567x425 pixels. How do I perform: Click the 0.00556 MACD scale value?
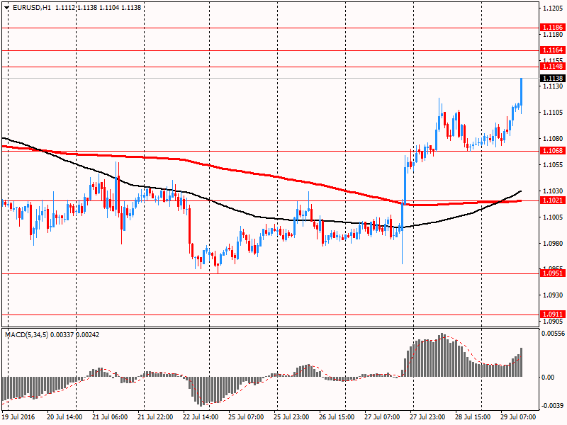point(553,334)
